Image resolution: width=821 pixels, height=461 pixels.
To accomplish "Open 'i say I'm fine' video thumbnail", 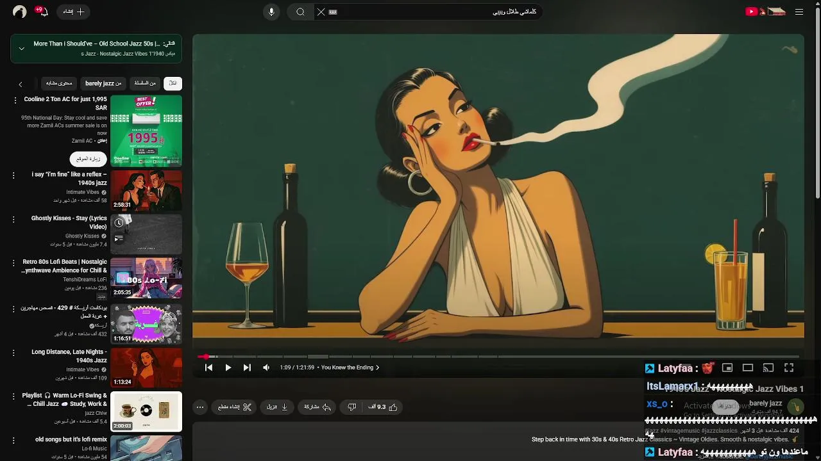I will tap(146, 190).
